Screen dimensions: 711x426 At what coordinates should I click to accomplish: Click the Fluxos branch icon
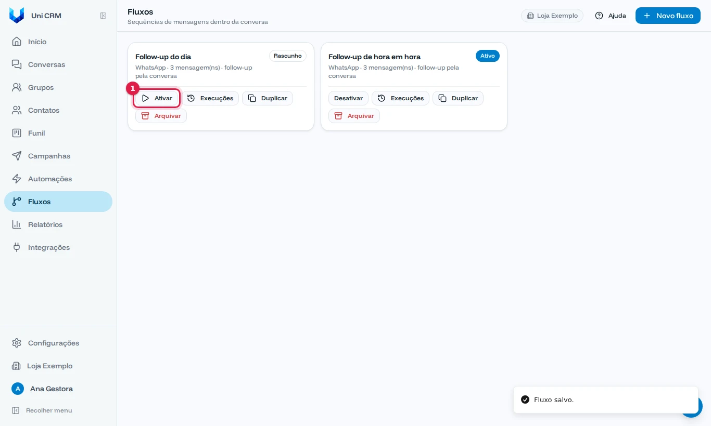click(x=17, y=202)
